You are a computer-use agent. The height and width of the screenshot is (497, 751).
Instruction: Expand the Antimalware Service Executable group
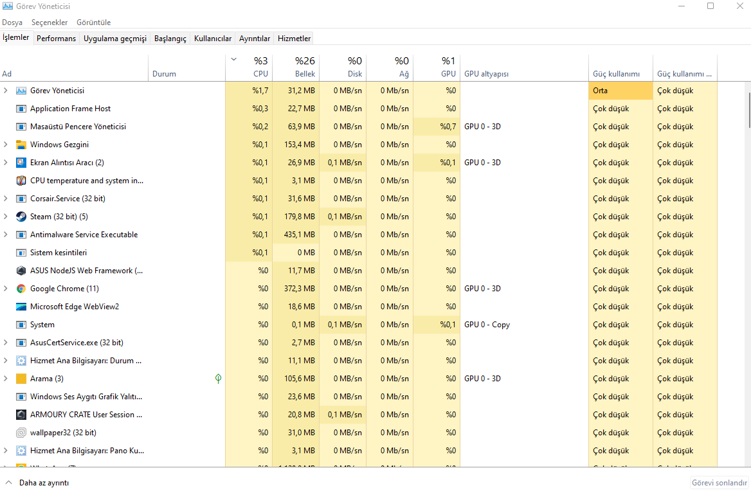(x=6, y=235)
